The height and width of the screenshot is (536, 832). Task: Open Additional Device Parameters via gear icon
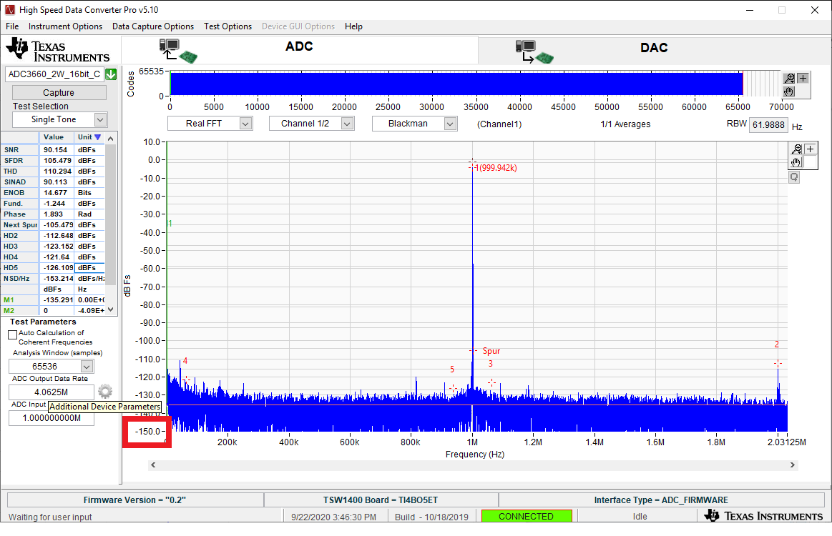104,392
